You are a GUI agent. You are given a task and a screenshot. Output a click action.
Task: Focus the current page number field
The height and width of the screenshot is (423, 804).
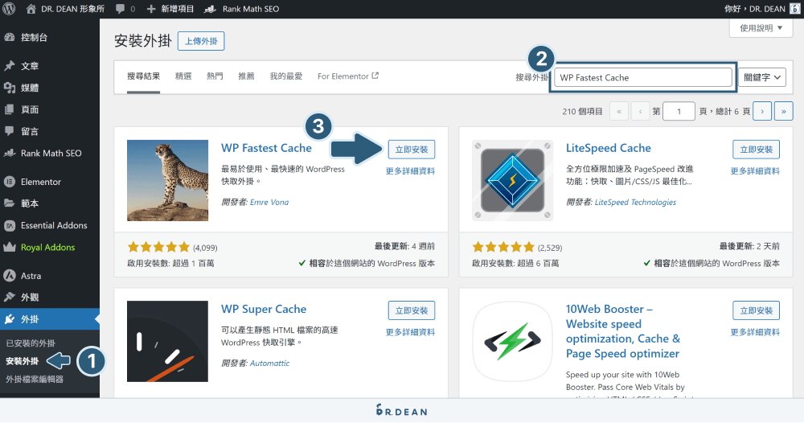coord(679,111)
